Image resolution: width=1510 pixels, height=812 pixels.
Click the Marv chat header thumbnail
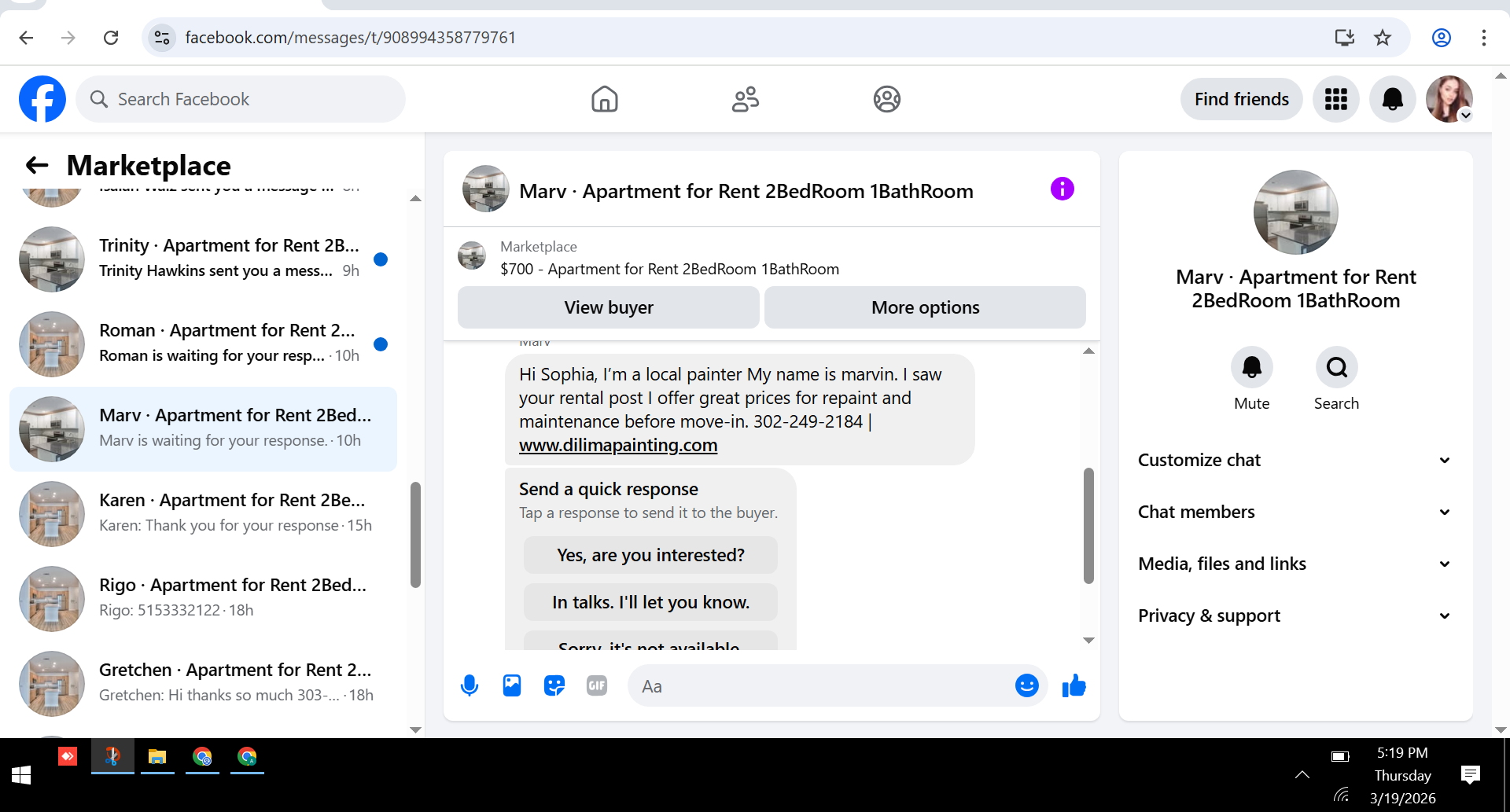click(485, 189)
